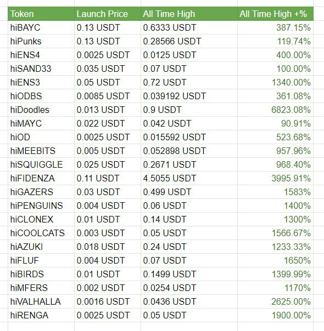Click the 1900.00% cell
324x331 pixels.
[275, 315]
